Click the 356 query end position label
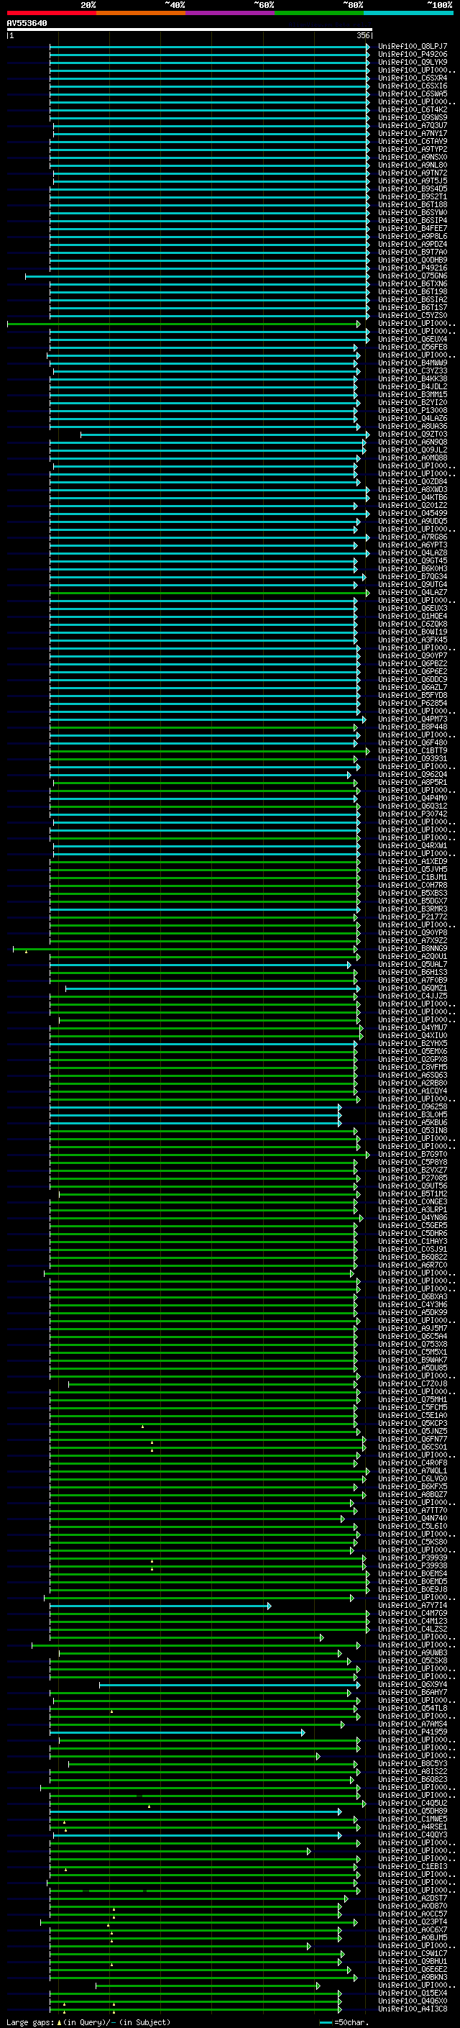The height and width of the screenshot is (2028, 460). coord(362,35)
